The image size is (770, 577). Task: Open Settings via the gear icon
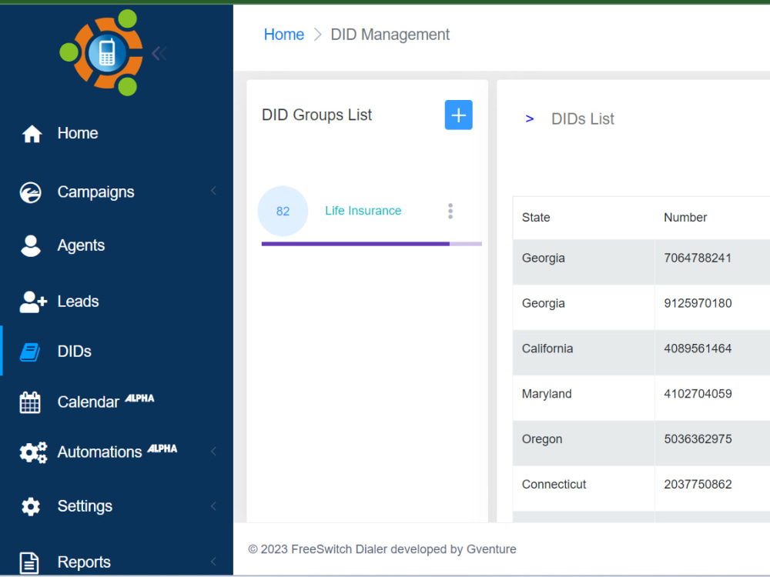32,506
